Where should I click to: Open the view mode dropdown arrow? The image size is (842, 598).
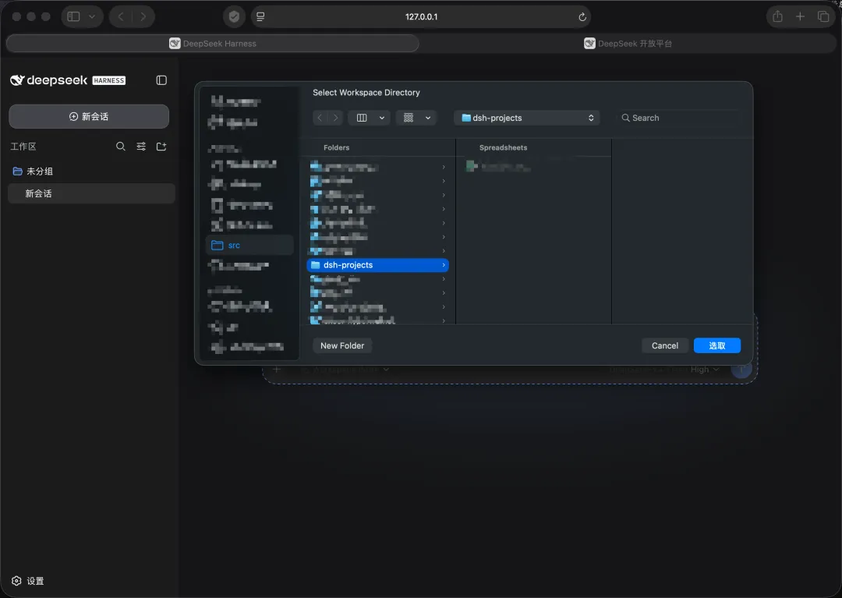point(382,118)
